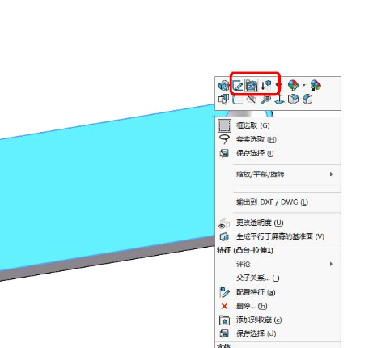Hide the face using the eye icon
This screenshot has width=373, height=348.
[252, 100]
